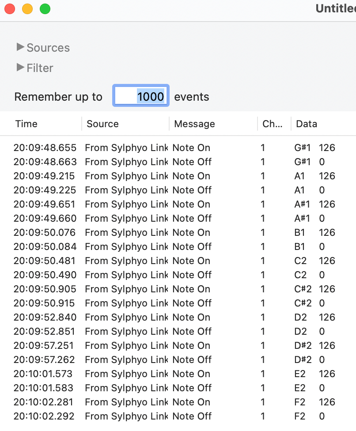The image size is (356, 431).
Task: Select the B1 Note Off row
Action: 177,246
